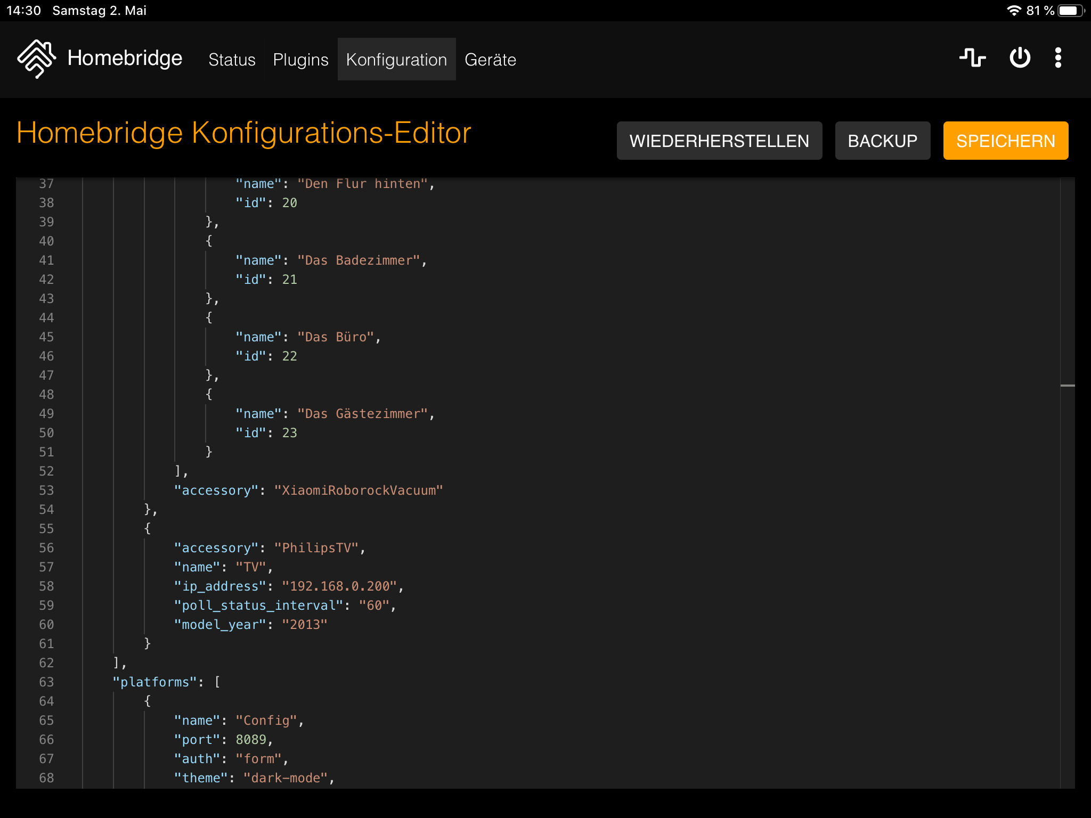1091x818 pixels.
Task: Save config with SPEICHERN button
Action: pyautogui.click(x=1005, y=141)
